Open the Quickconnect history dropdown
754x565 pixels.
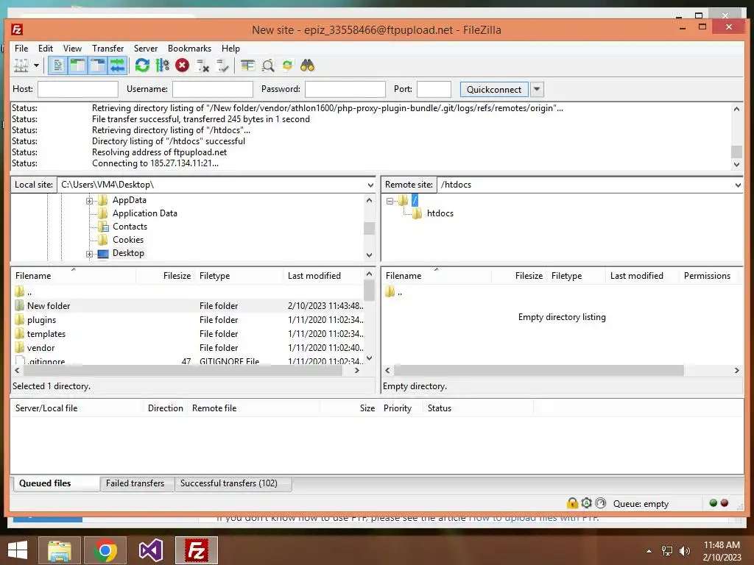coord(537,89)
